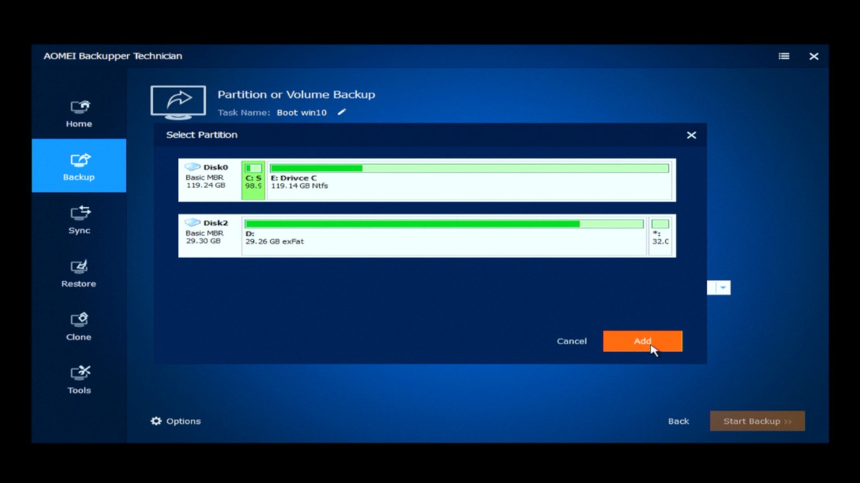
Task: Go to the Restore section
Action: tap(79, 273)
